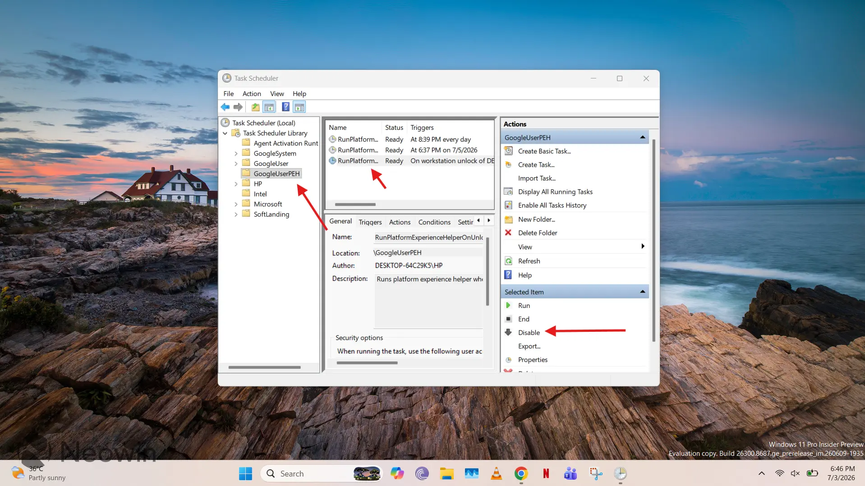The width and height of the screenshot is (865, 486).
Task: Open Create Task dialog
Action: (x=536, y=165)
